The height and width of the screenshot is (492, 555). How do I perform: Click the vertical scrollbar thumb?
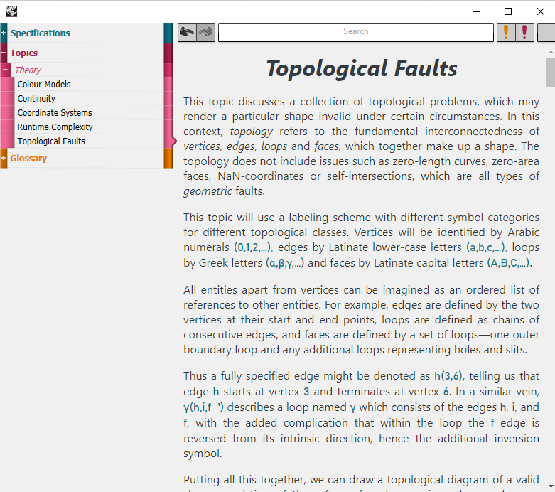tap(551, 72)
